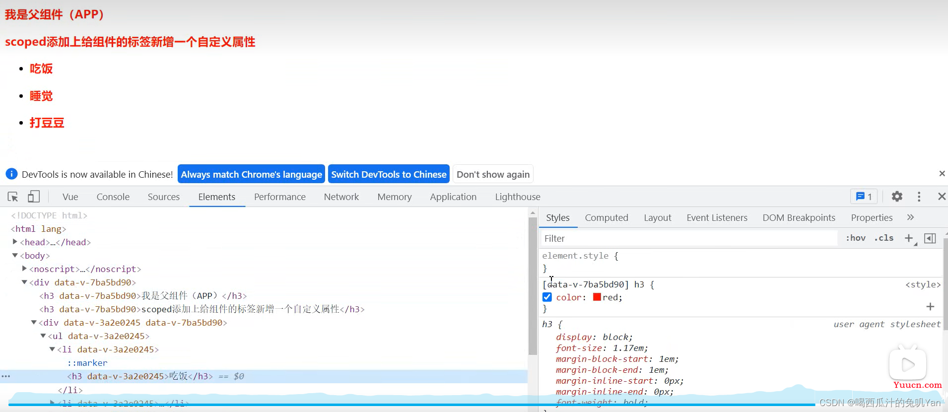Insert style rule below data-v-7ba5bd90 h3 rule

click(x=930, y=307)
